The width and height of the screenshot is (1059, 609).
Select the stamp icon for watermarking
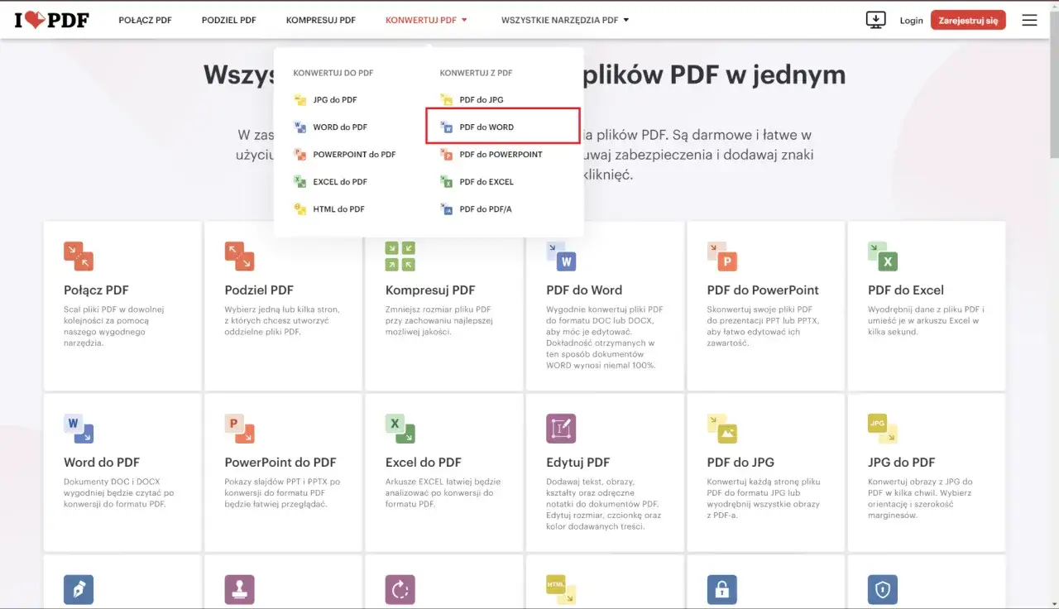click(239, 590)
